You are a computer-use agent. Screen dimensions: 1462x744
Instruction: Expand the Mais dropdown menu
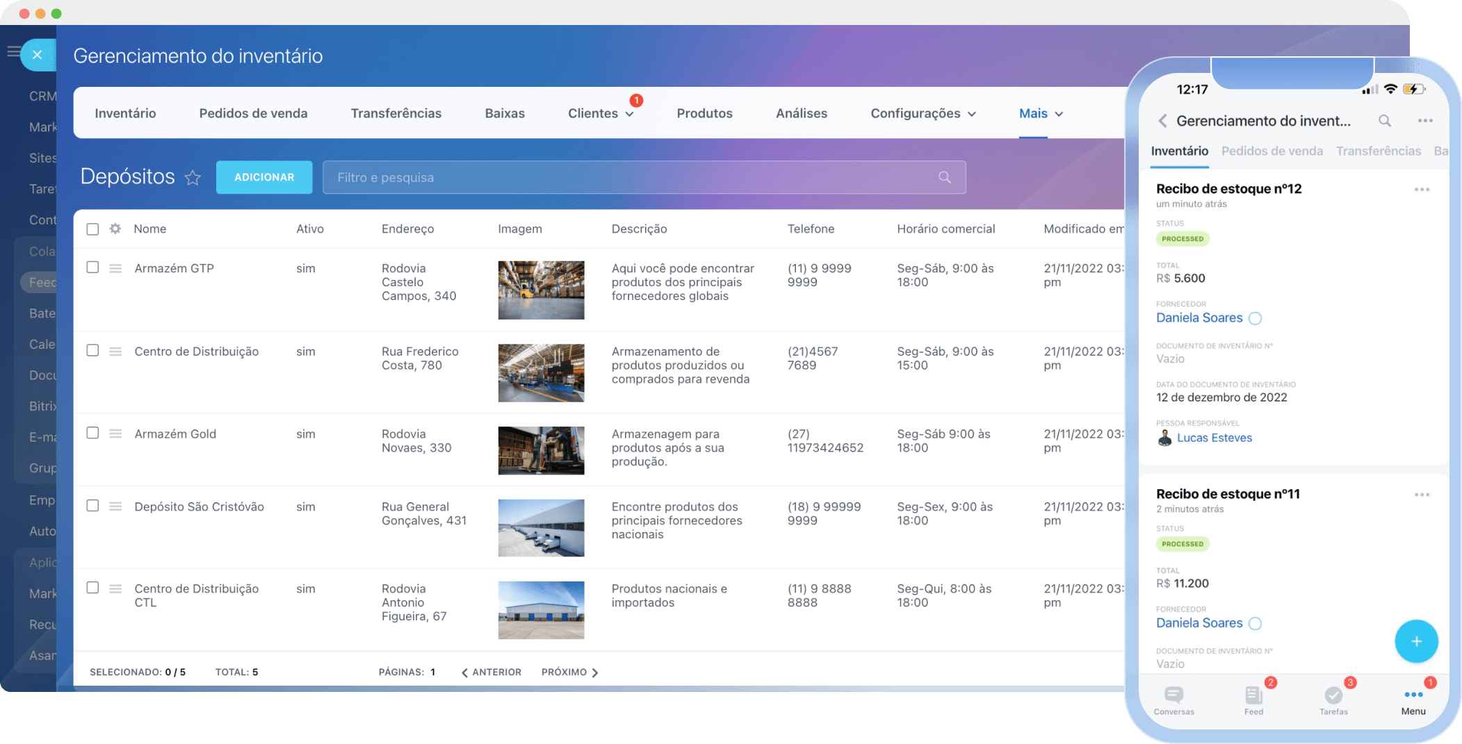coord(1040,113)
